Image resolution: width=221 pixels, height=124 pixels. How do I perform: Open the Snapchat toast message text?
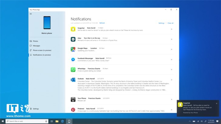click(x=197, y=107)
